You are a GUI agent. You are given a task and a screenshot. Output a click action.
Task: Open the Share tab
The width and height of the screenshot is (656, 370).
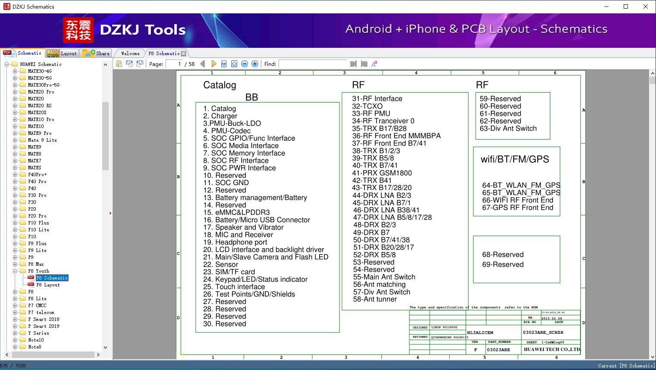tap(96, 53)
